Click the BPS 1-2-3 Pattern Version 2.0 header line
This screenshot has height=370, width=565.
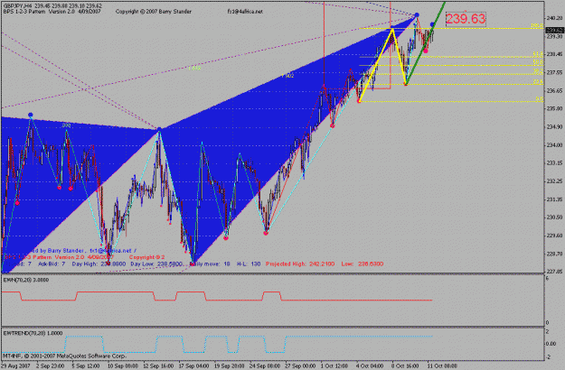pos(52,12)
